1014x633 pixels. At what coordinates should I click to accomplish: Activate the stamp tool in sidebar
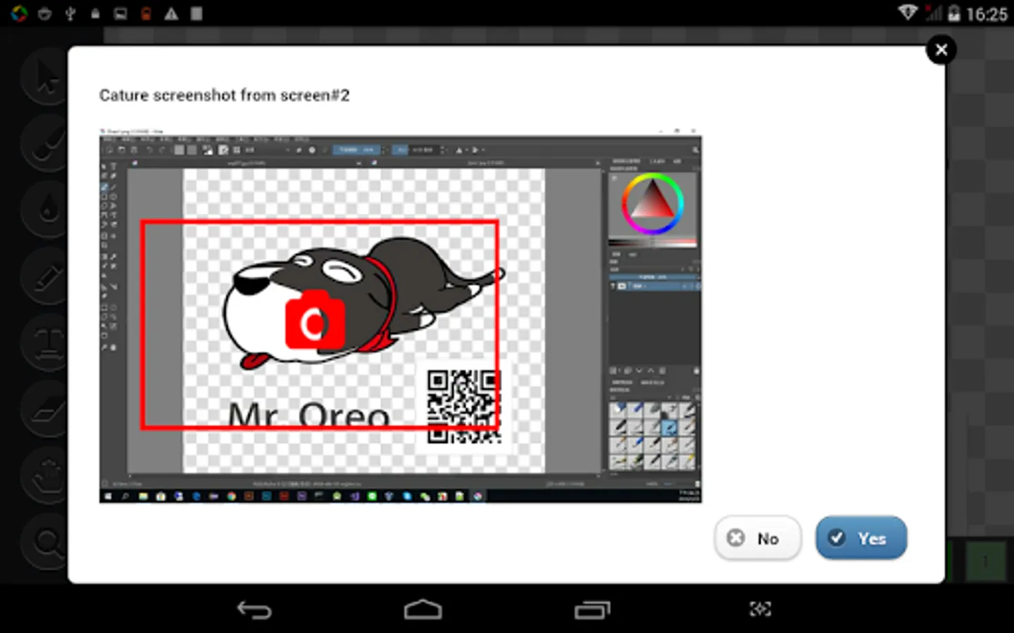[x=46, y=343]
